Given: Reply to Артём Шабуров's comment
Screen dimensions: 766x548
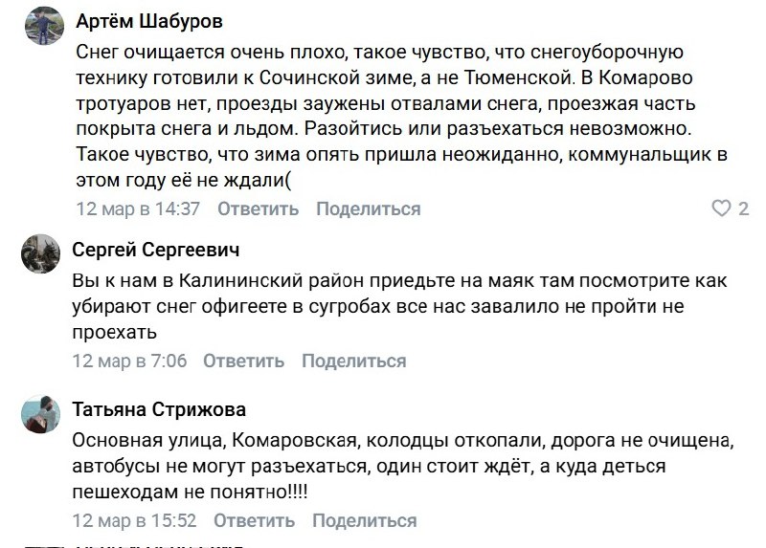Looking at the screenshot, I should (258, 208).
